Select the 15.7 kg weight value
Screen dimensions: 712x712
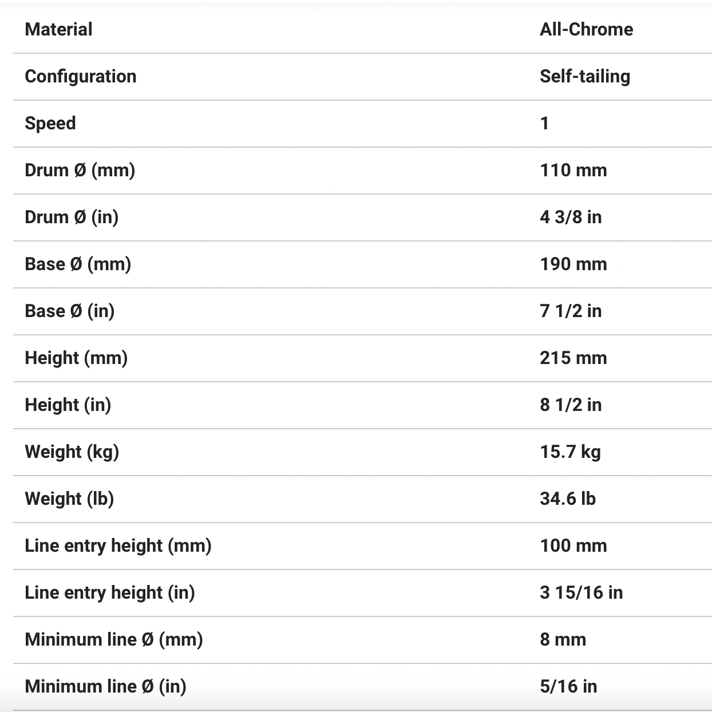(570, 452)
